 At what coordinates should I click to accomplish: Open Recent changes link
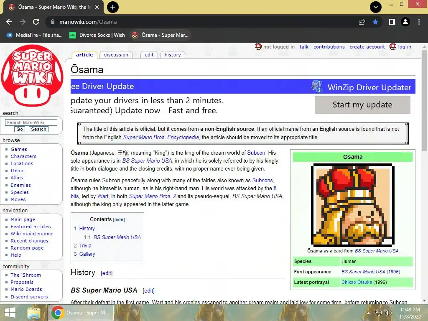click(30, 240)
